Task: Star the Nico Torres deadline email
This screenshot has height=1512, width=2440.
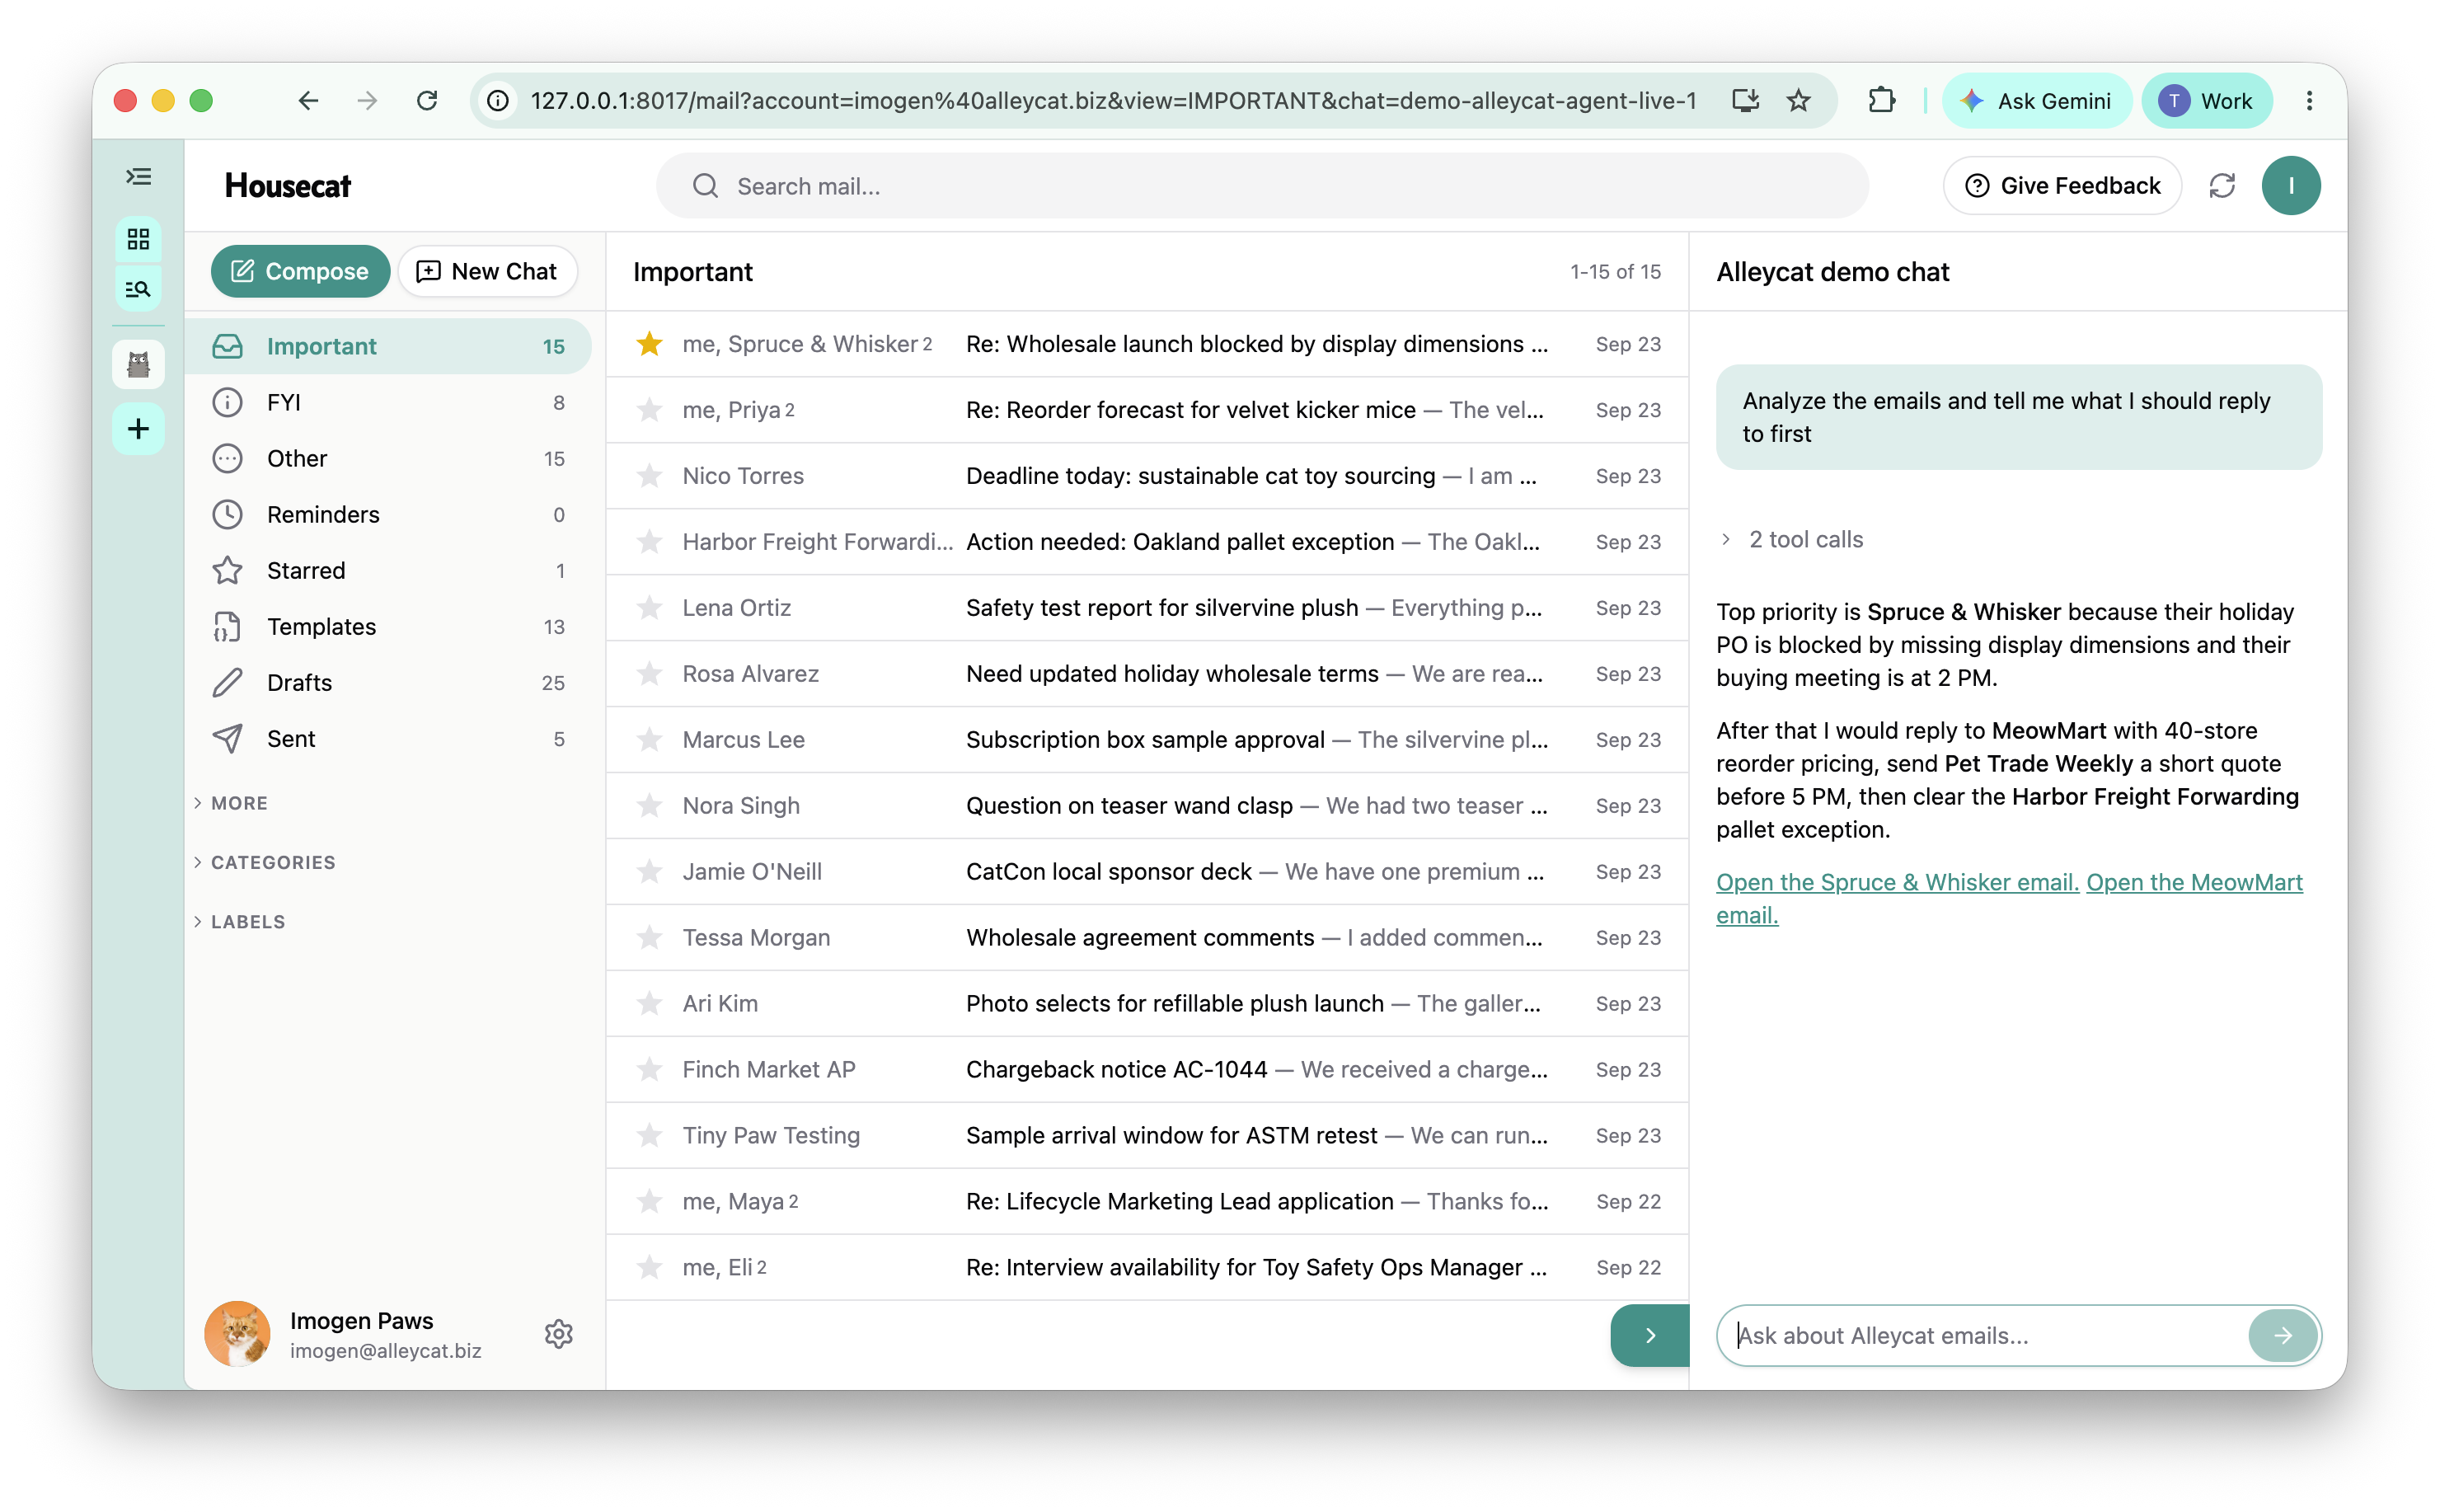Action: click(x=650, y=476)
